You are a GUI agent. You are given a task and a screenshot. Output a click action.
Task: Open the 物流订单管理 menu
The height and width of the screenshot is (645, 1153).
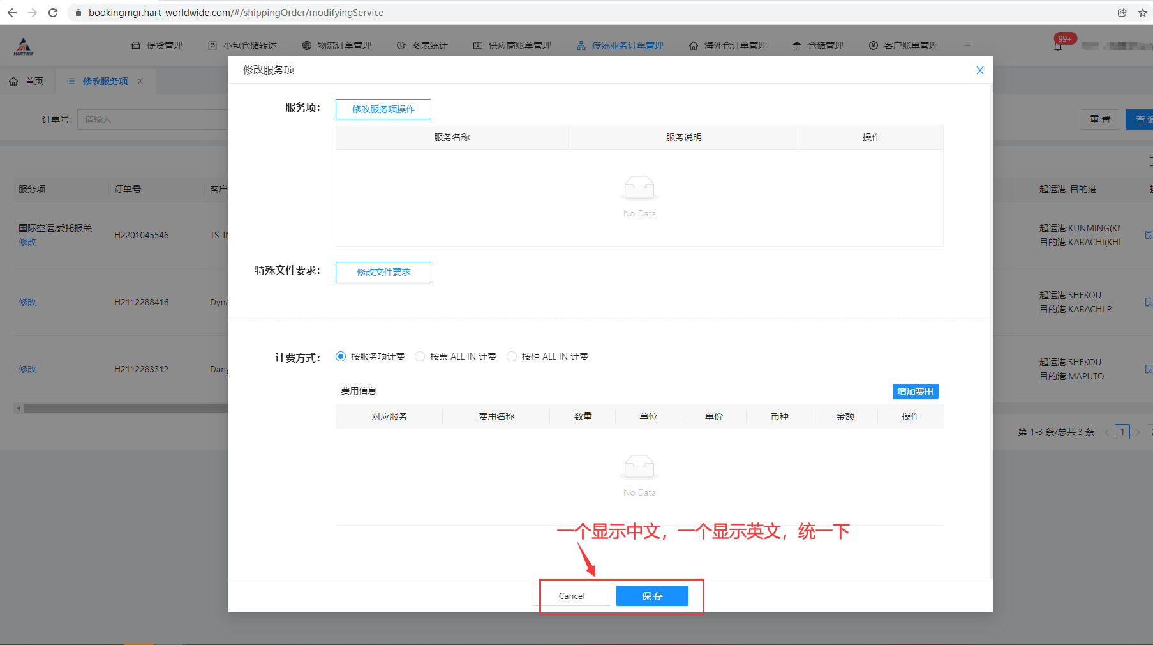[337, 45]
